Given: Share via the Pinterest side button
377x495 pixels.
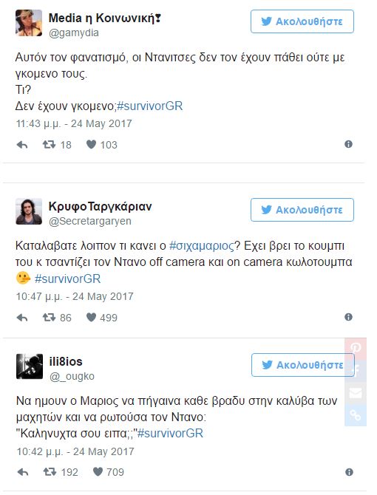Looking at the screenshot, I should (356, 349).
